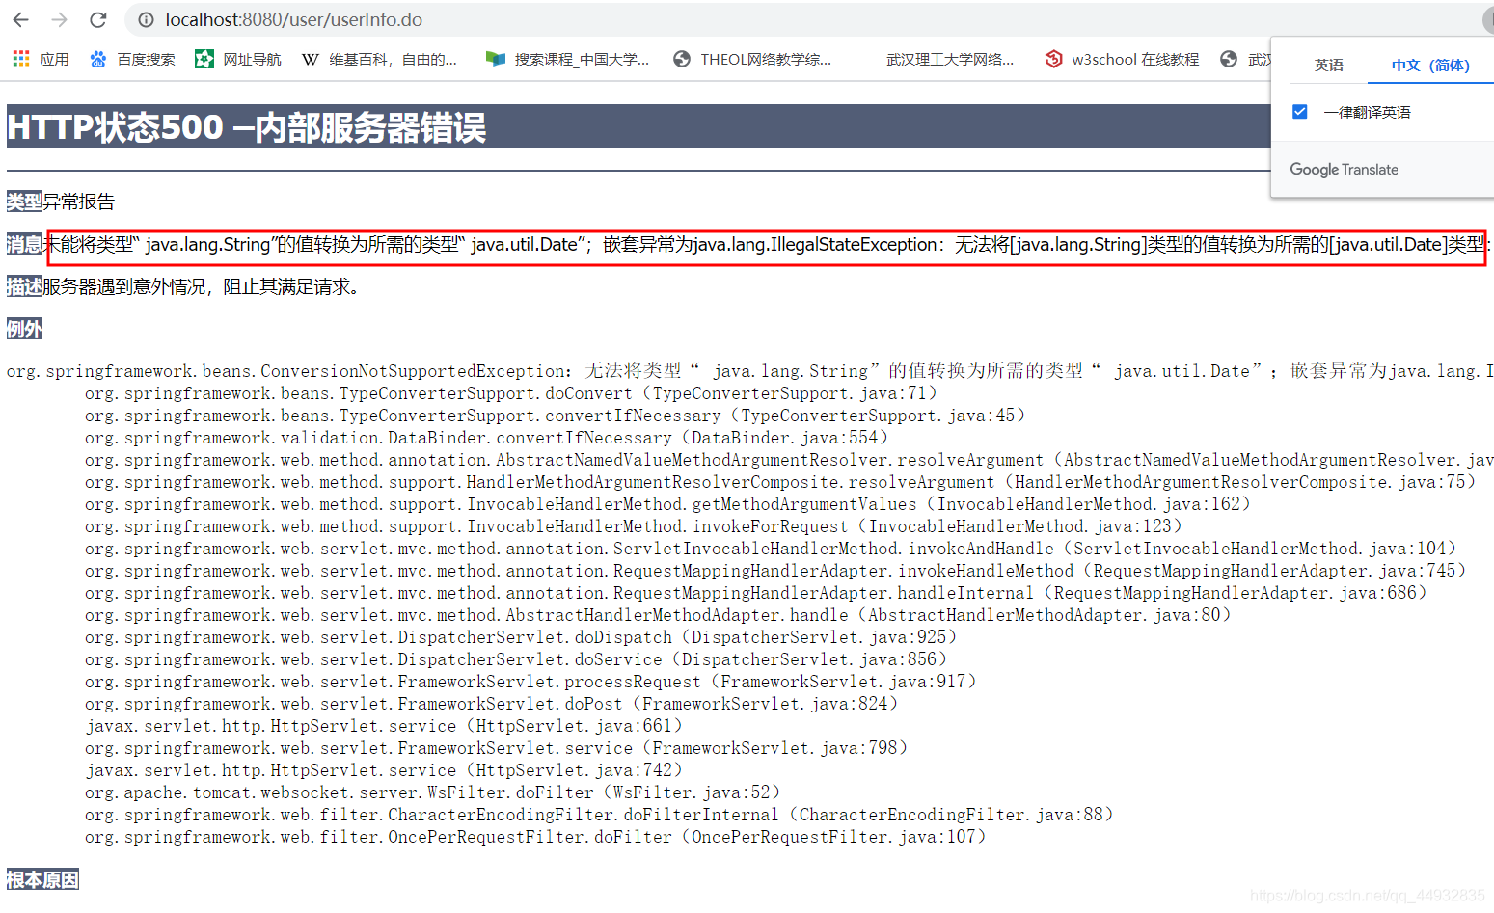Open the 百度搜索 bookmark

coord(132,59)
